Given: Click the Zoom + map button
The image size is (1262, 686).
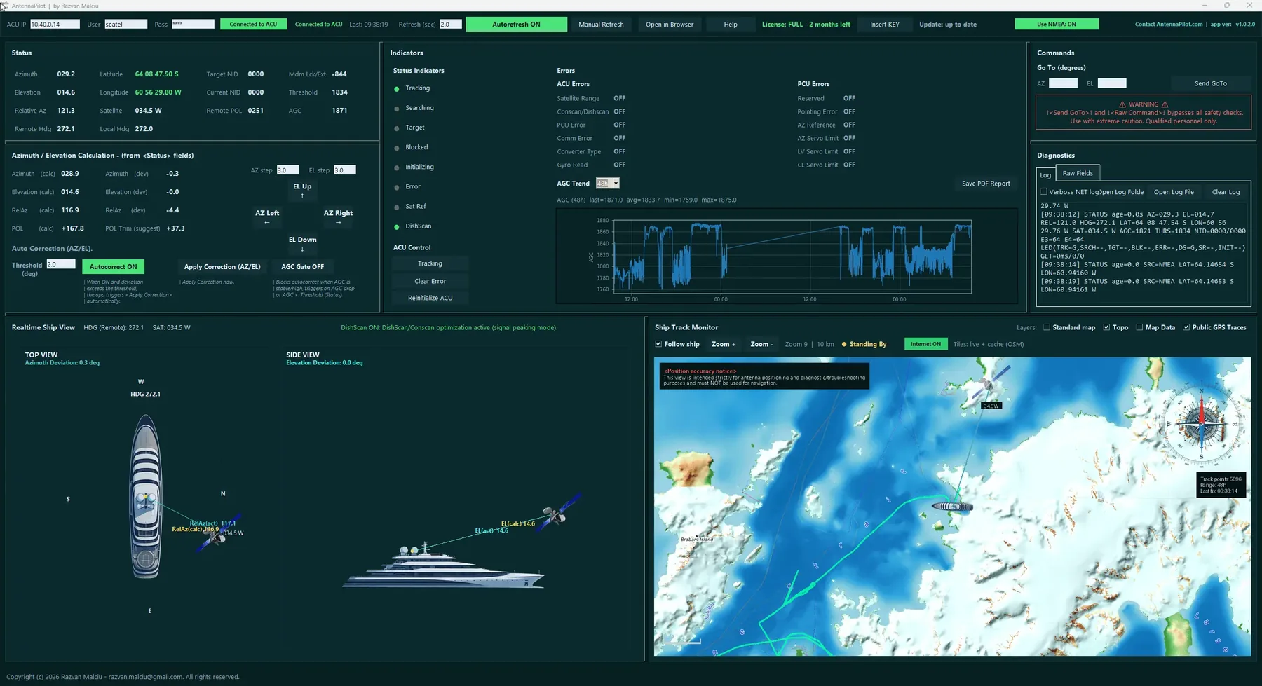Looking at the screenshot, I should click(724, 344).
